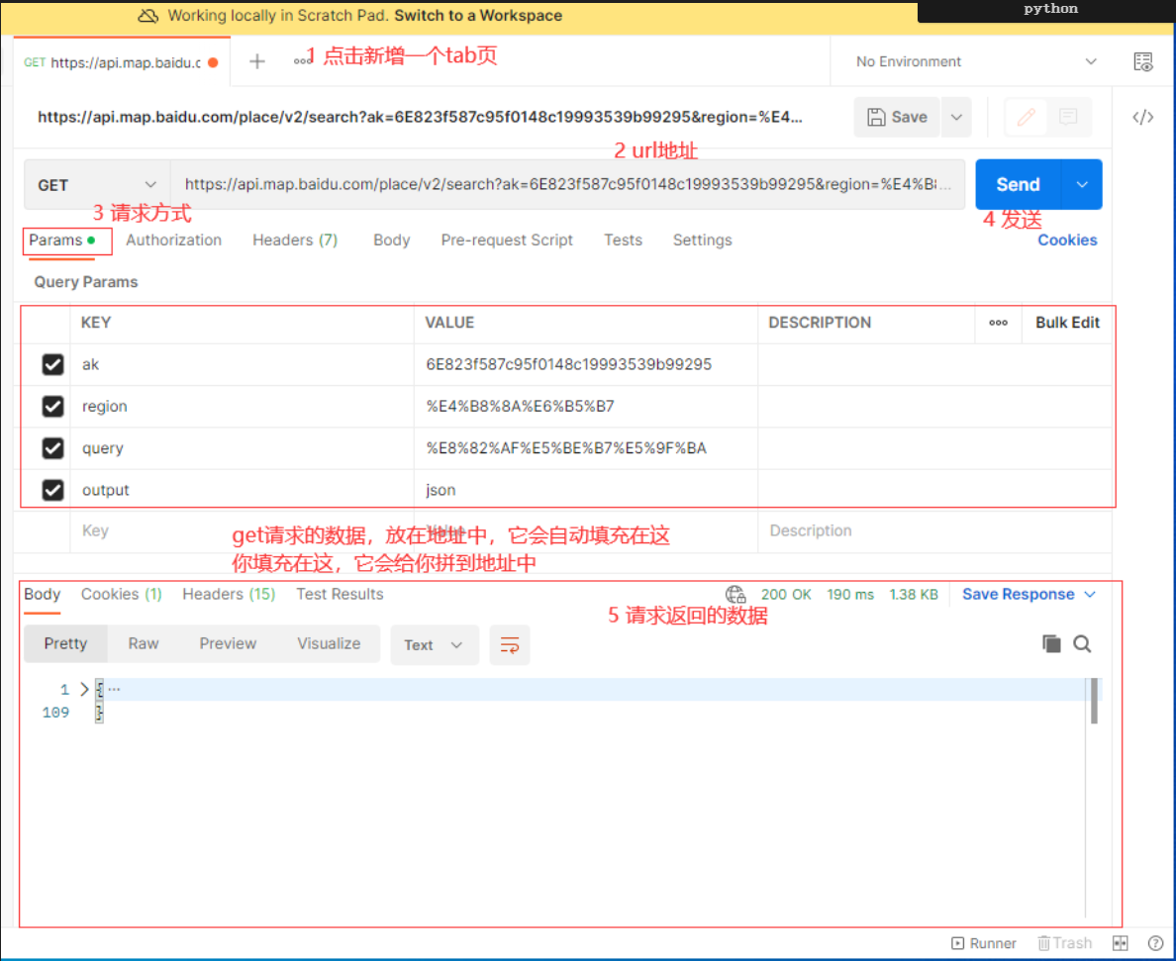
Task: Uncheck the query parameter checkbox
Action: tap(52, 448)
